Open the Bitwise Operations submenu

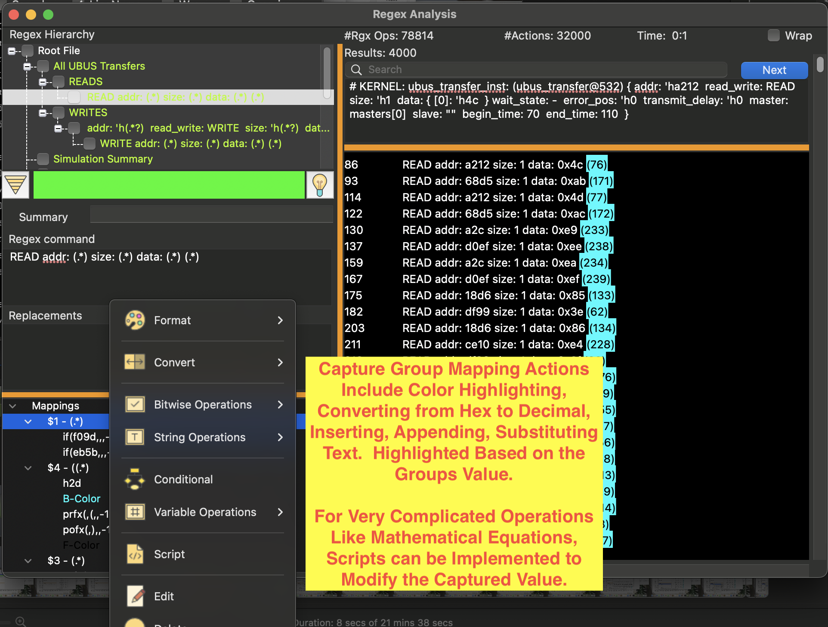coord(203,404)
